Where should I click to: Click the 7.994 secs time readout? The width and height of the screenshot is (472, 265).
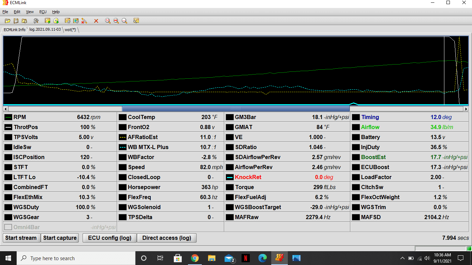tap(455, 238)
